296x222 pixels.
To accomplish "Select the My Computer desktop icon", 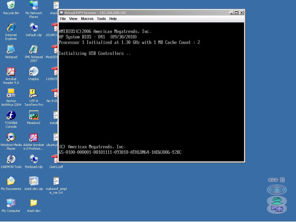I will coord(11,203).
